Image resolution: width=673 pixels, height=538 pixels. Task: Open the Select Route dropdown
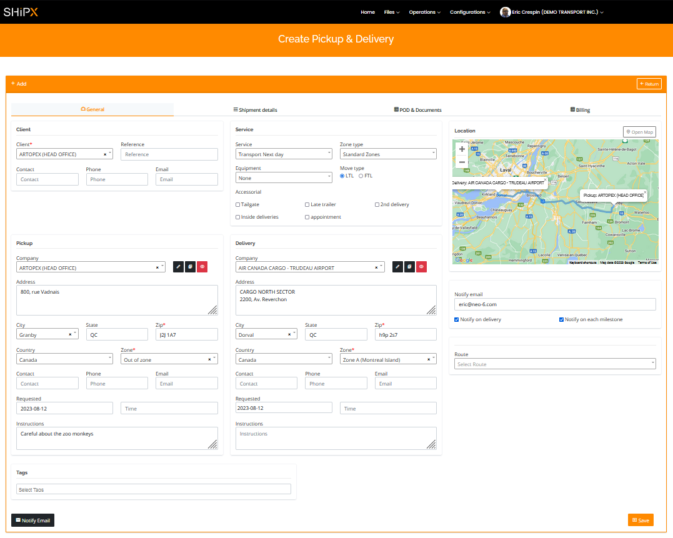[555, 364]
